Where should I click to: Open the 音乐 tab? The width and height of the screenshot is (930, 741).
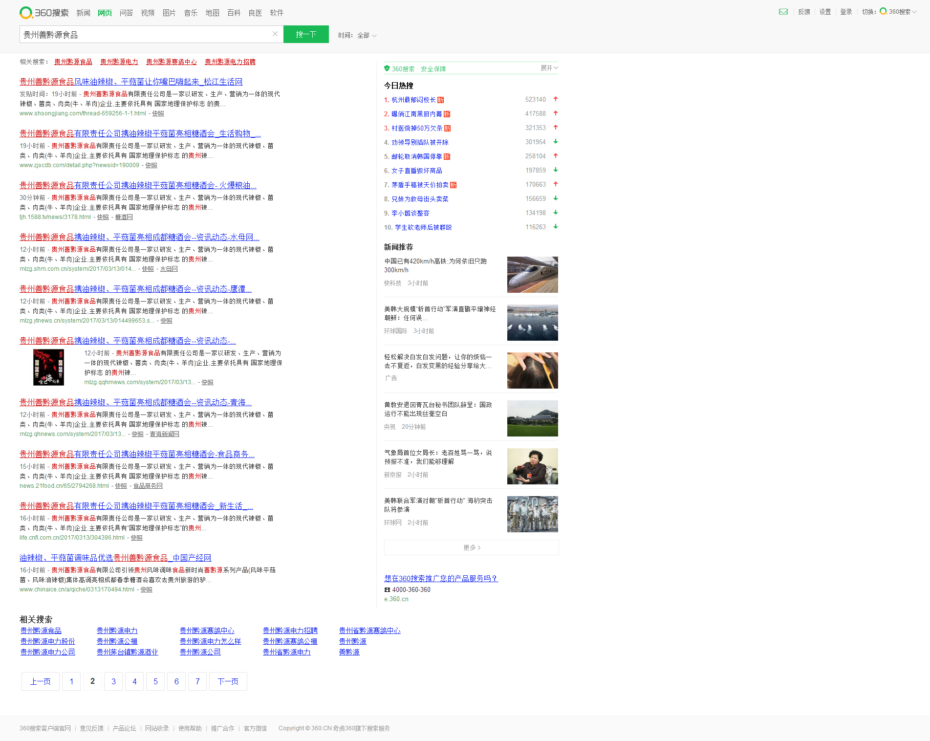coord(191,13)
